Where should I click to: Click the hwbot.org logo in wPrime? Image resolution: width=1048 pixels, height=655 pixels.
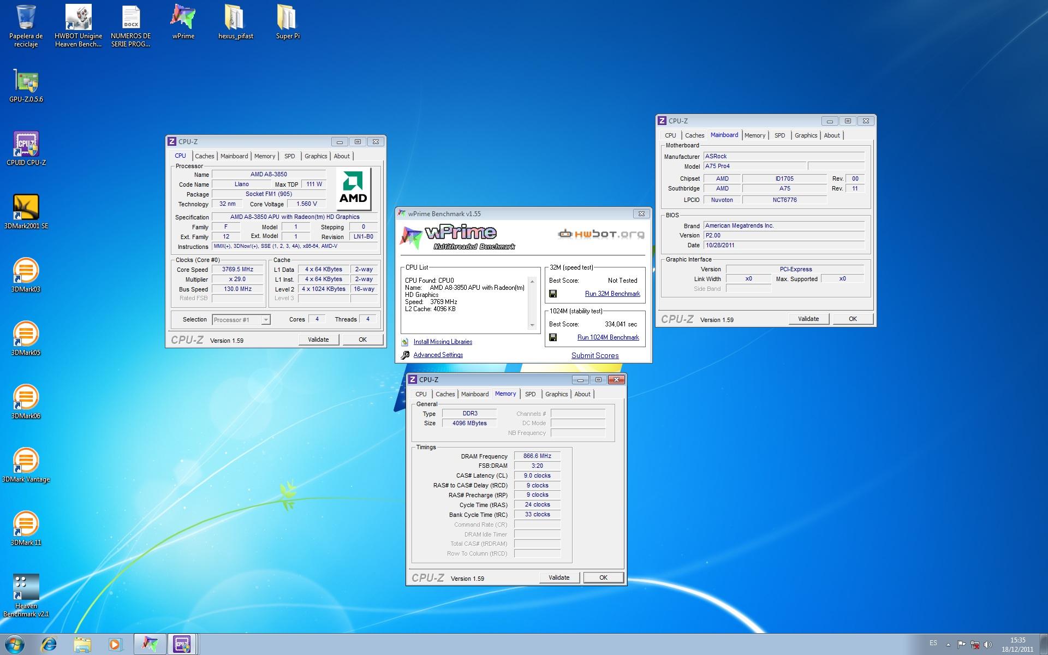click(x=601, y=234)
